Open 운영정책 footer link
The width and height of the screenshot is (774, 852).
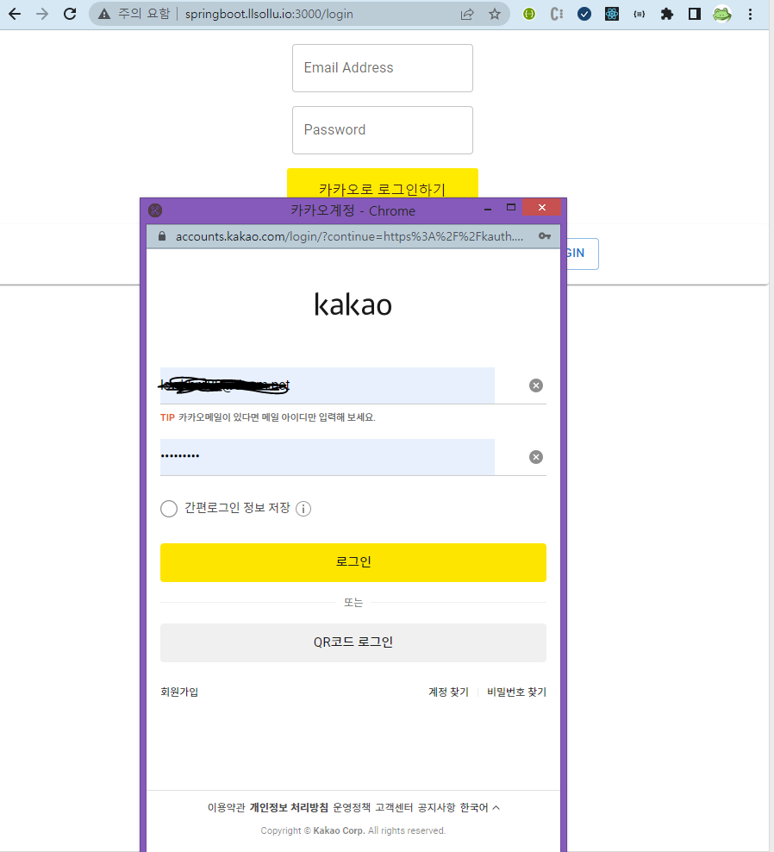pyautogui.click(x=352, y=807)
